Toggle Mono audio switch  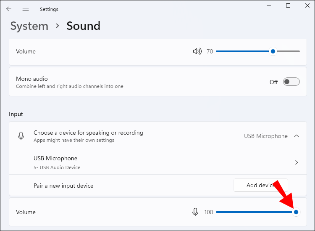(x=291, y=82)
